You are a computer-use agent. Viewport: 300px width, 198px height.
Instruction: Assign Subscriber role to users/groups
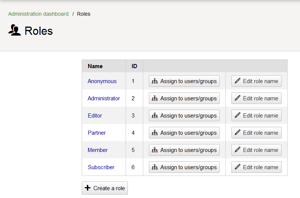click(x=184, y=167)
